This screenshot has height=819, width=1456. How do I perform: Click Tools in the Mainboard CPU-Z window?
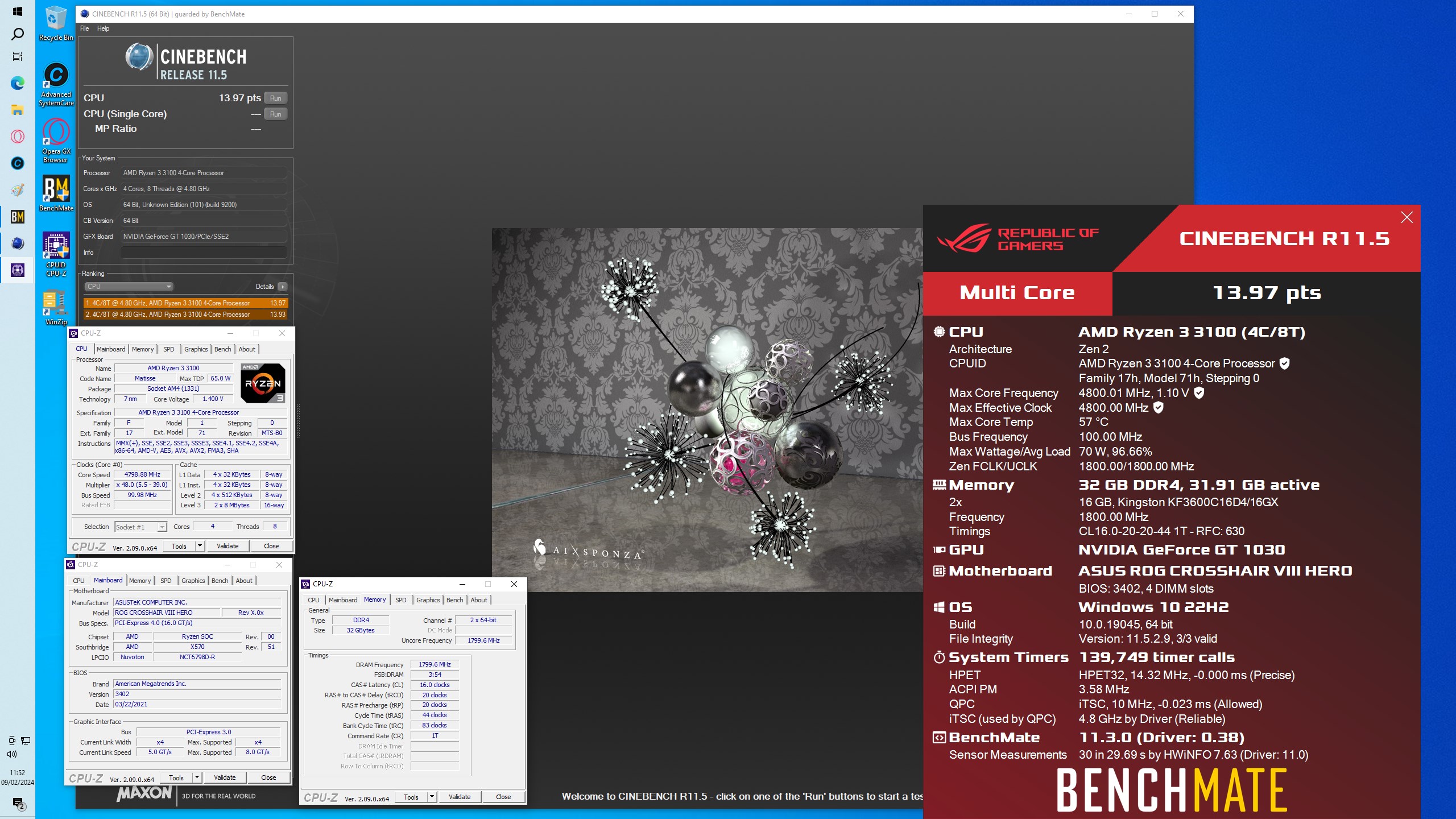point(176,777)
